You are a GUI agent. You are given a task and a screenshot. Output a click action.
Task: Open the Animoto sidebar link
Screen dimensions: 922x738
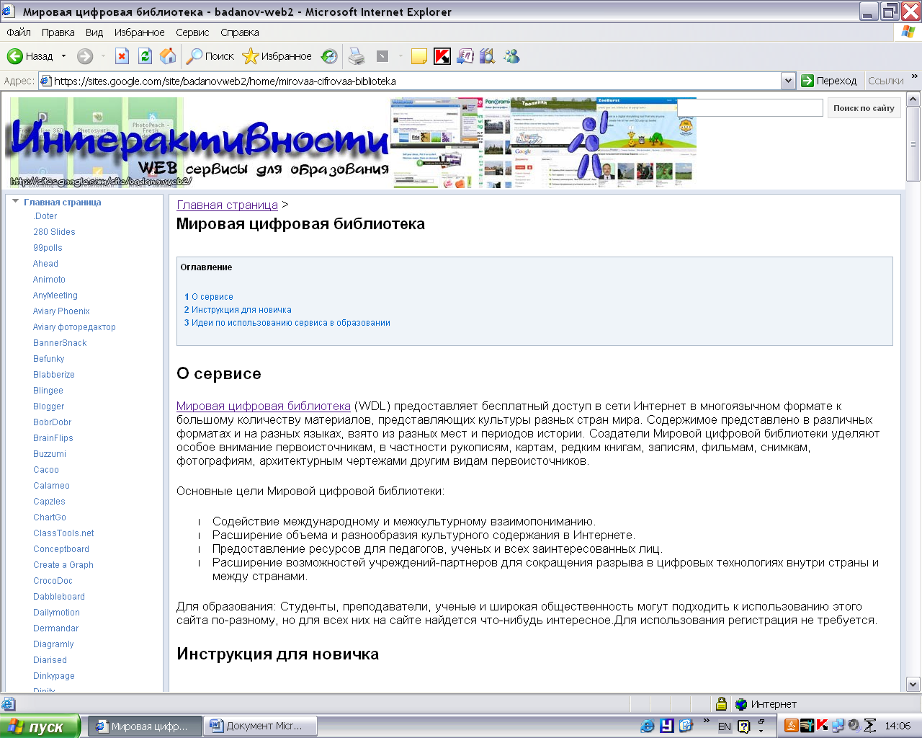click(x=49, y=280)
